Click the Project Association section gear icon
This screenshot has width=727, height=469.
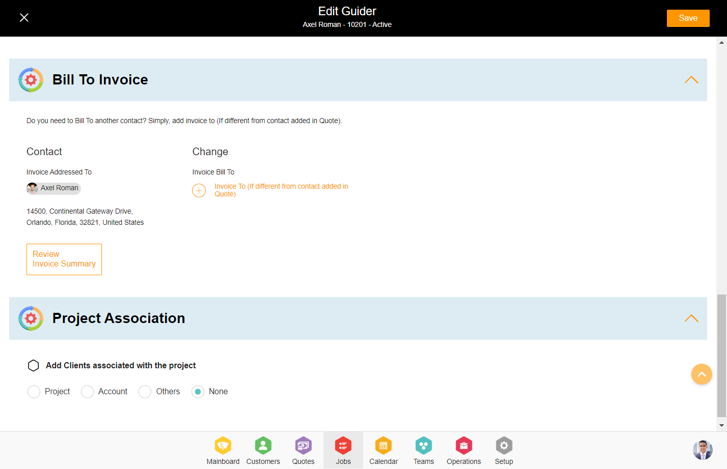31,318
